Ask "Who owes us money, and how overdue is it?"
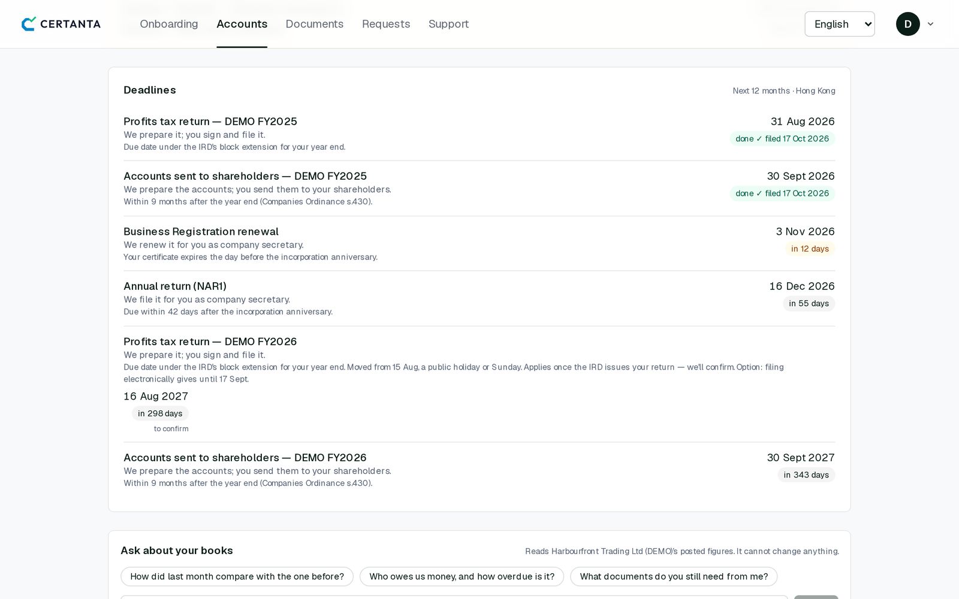 (x=462, y=576)
